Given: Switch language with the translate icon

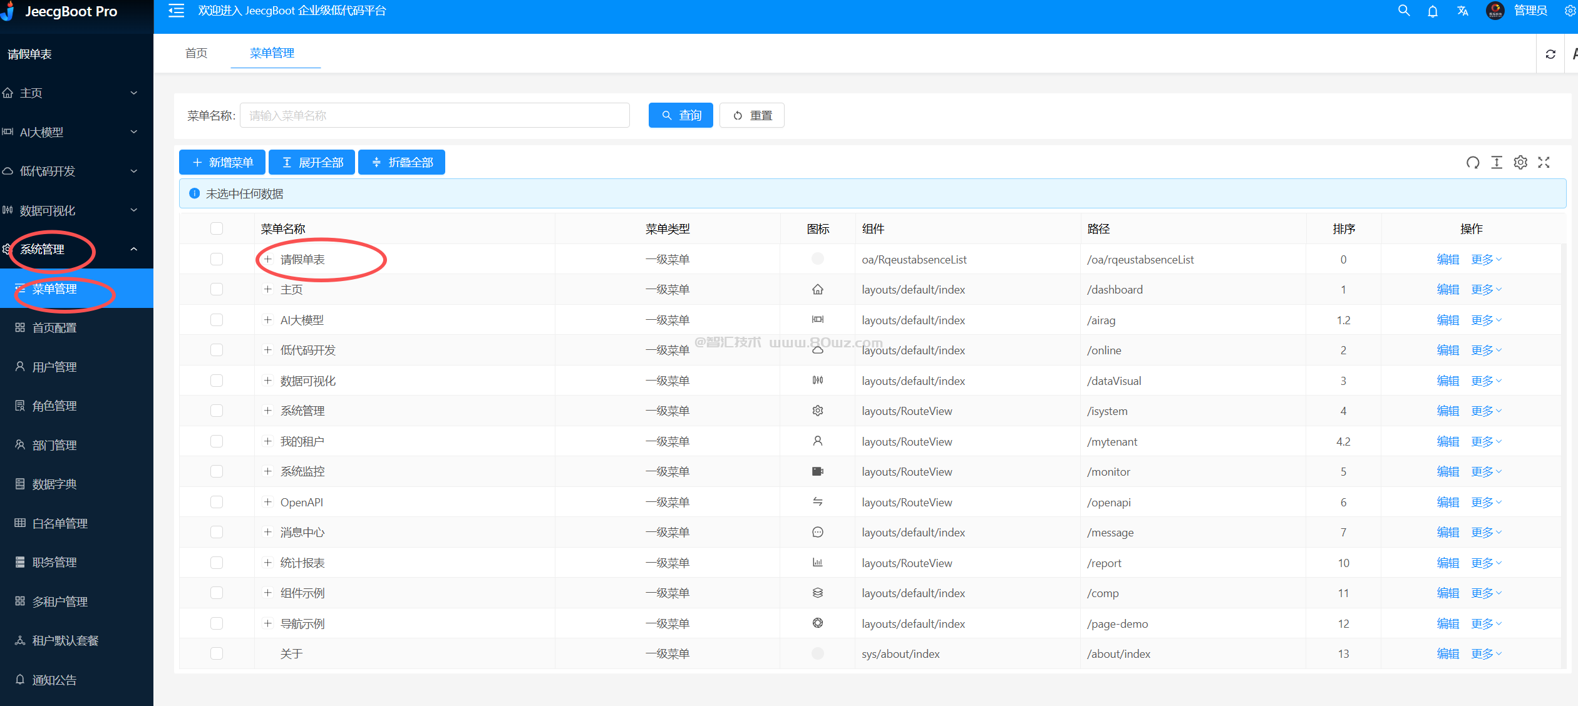Looking at the screenshot, I should point(1463,11).
